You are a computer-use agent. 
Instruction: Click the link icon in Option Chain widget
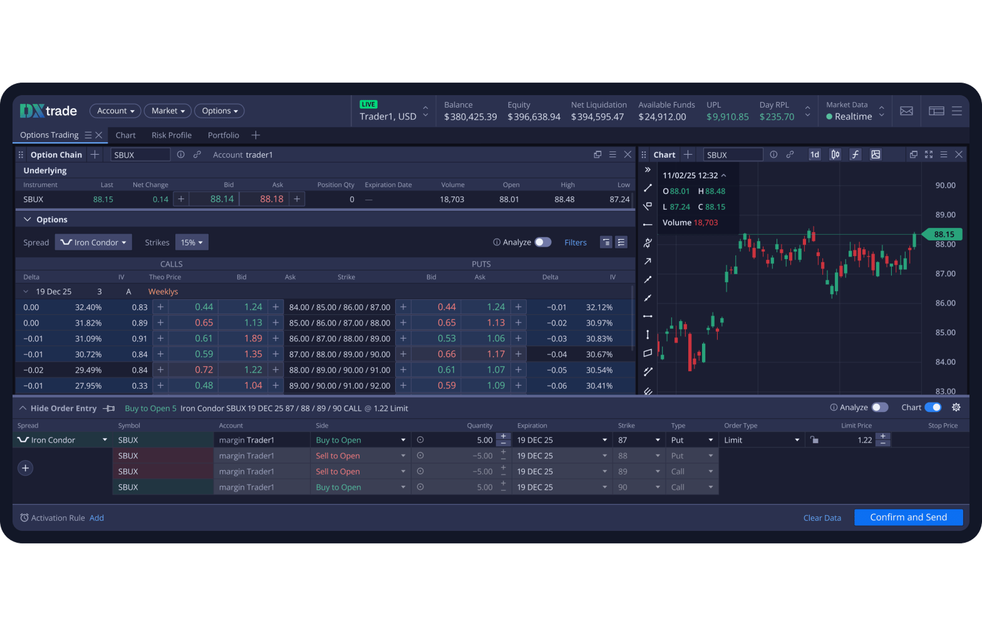(x=197, y=155)
